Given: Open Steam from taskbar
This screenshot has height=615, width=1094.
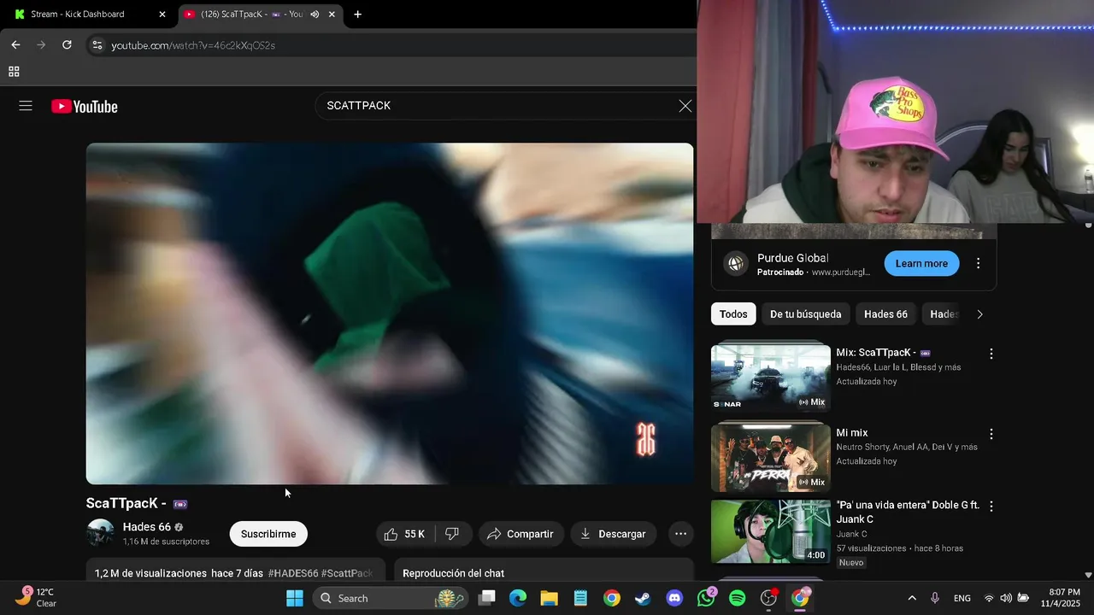Looking at the screenshot, I should click(x=643, y=598).
